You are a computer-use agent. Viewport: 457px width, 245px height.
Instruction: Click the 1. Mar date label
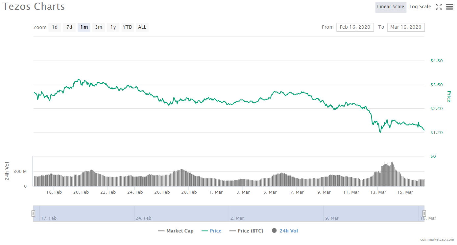pos(216,192)
